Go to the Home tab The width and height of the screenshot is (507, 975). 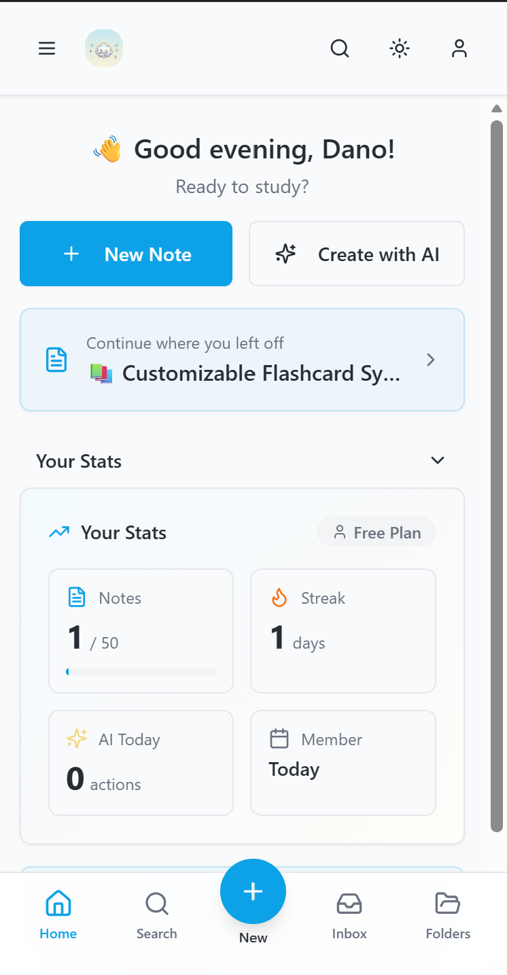(x=58, y=914)
